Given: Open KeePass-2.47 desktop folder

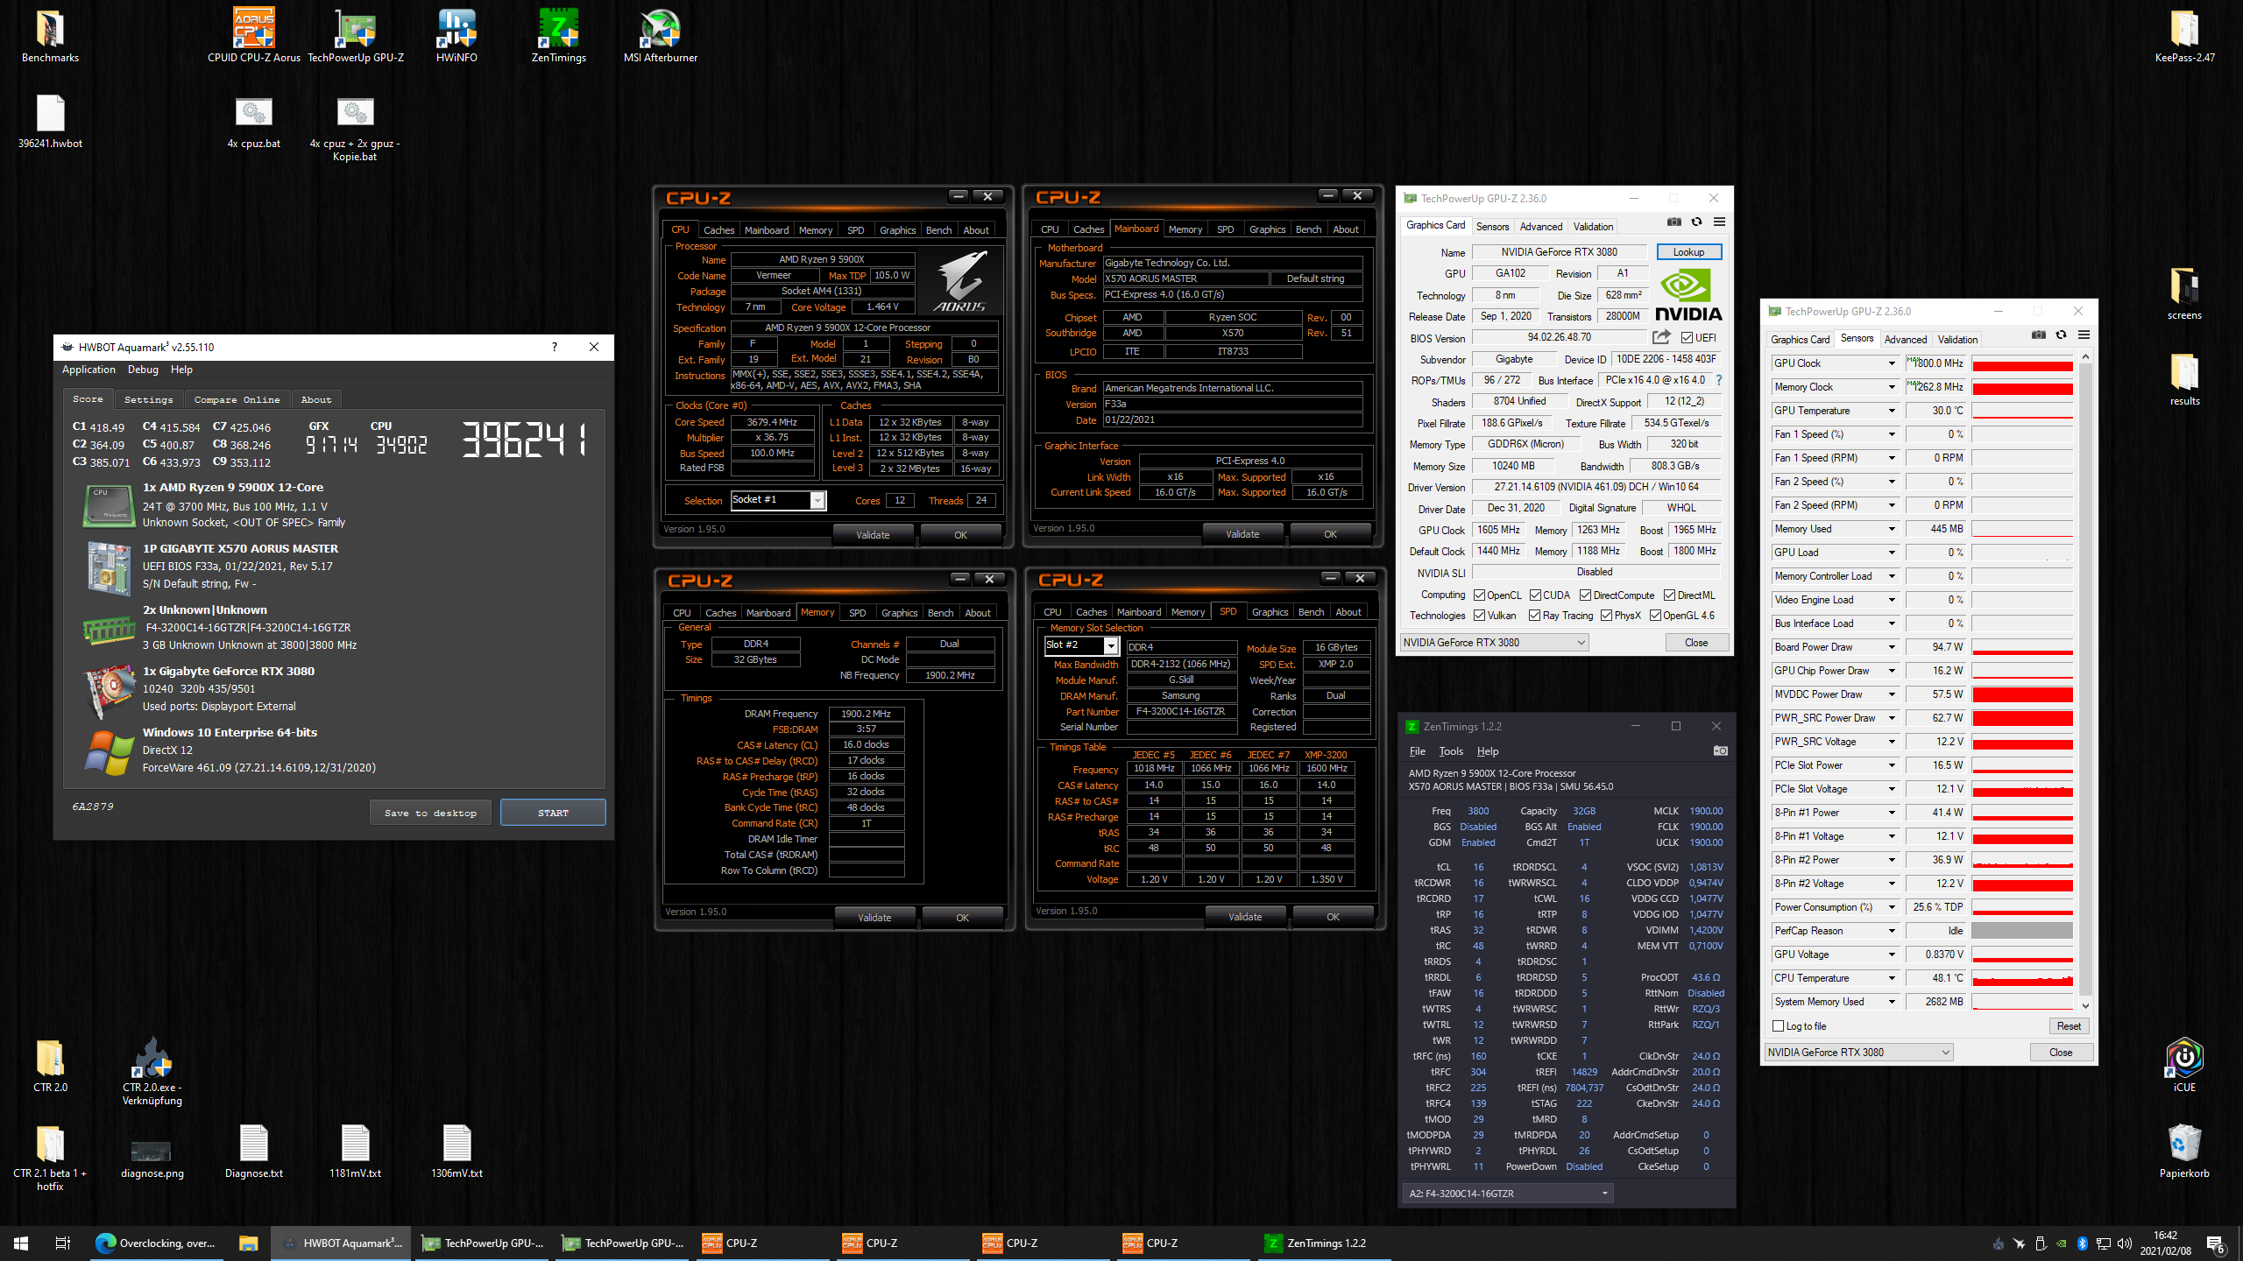Looking at the screenshot, I should point(2184,36).
